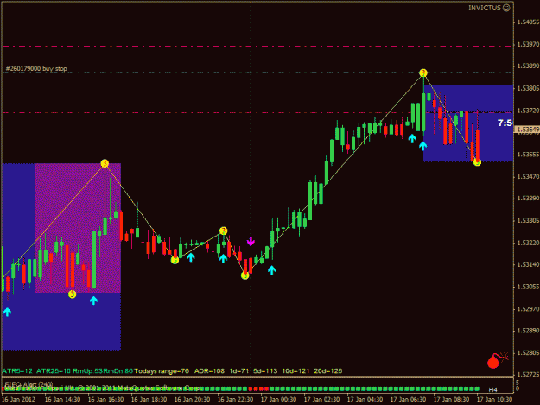Viewport: 540px width, 405px height.
Task: Click the 1.52890 price scale label
Action: pyautogui.click(x=528, y=331)
